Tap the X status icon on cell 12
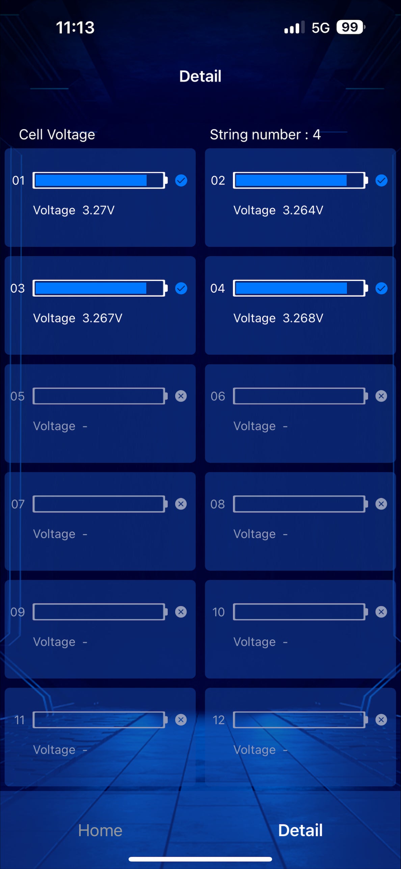 381,720
